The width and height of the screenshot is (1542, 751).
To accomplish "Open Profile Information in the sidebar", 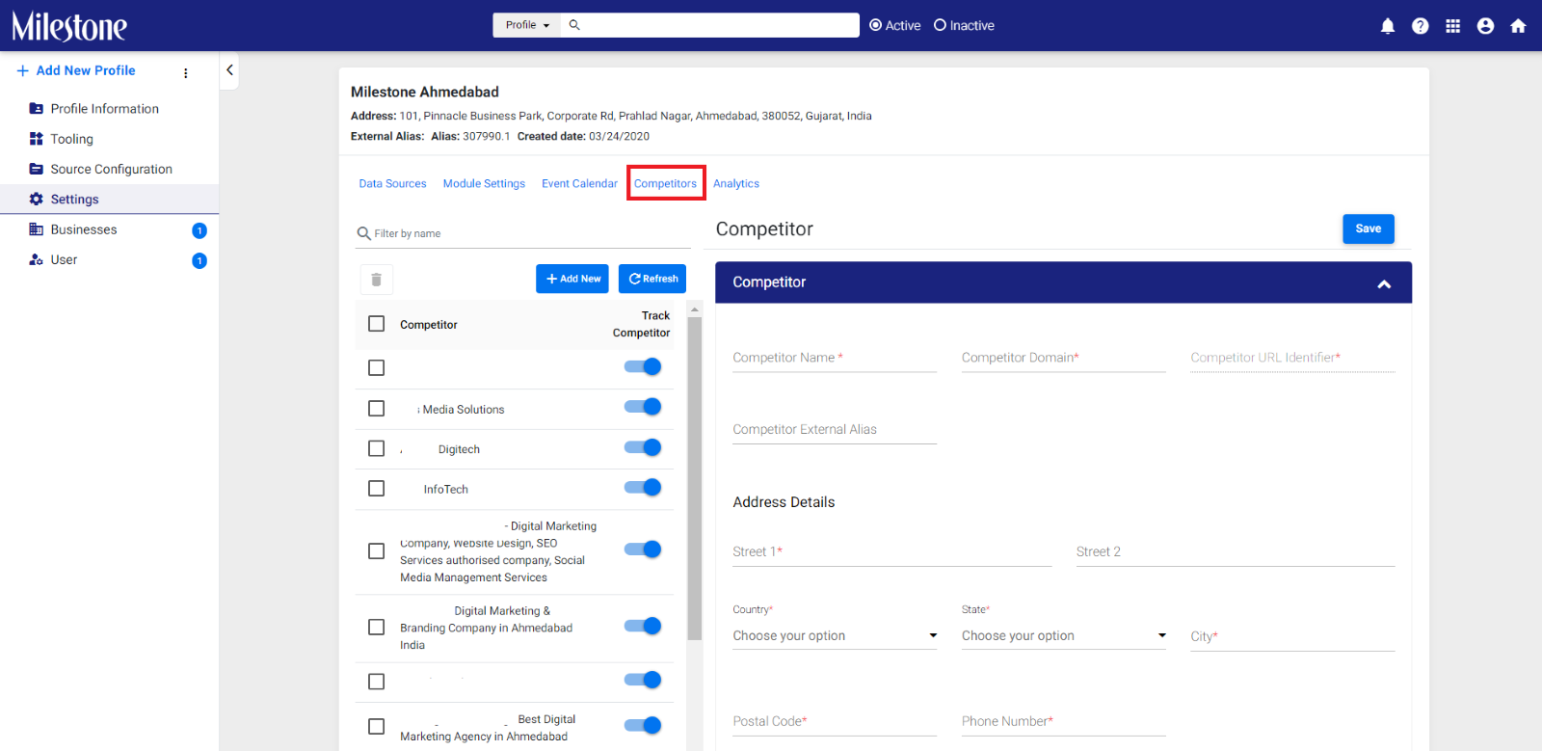I will click(105, 109).
